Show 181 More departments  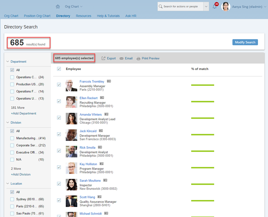18,107
